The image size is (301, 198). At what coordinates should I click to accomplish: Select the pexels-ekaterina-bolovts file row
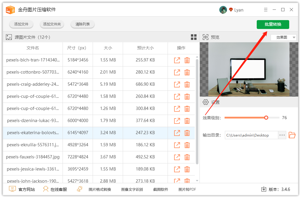(x=32, y=133)
